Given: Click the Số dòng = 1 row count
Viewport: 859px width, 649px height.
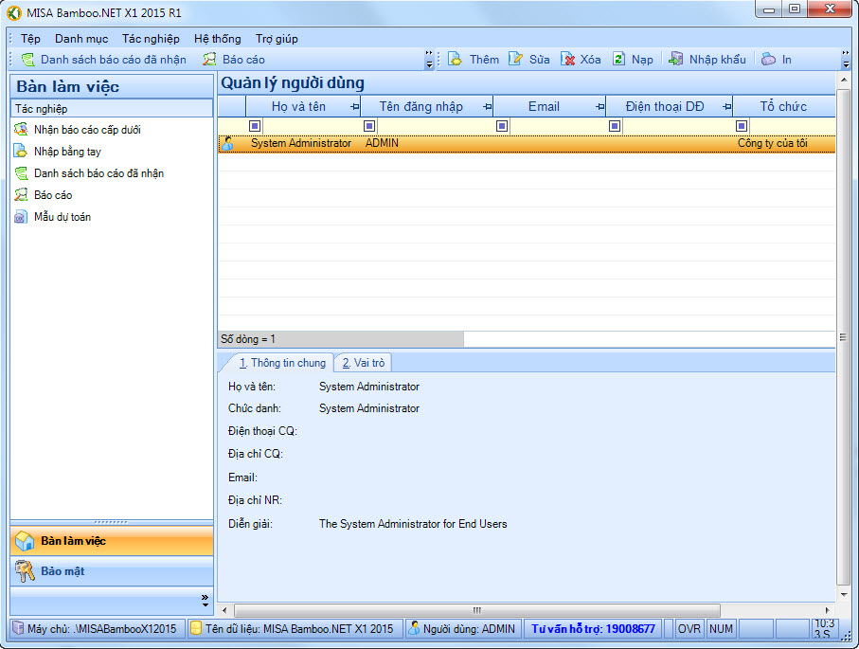Looking at the screenshot, I should pyautogui.click(x=247, y=339).
